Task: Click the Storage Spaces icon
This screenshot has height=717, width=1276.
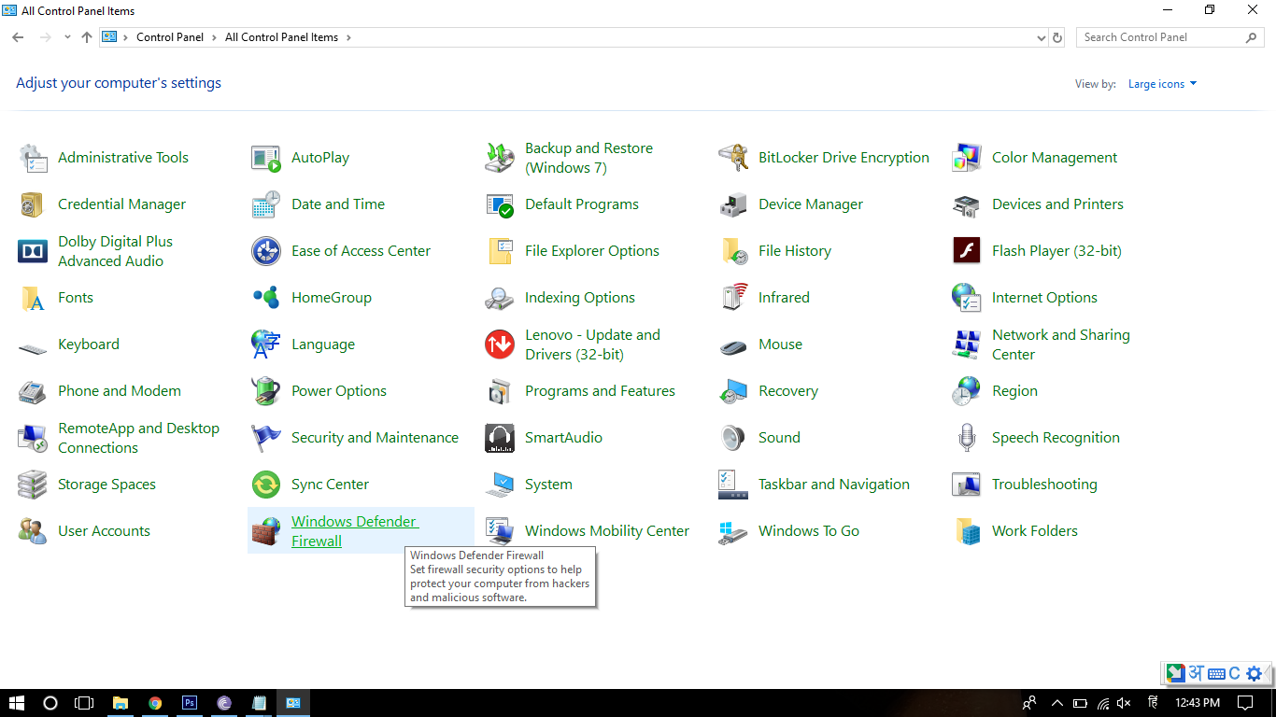Action: (x=33, y=485)
